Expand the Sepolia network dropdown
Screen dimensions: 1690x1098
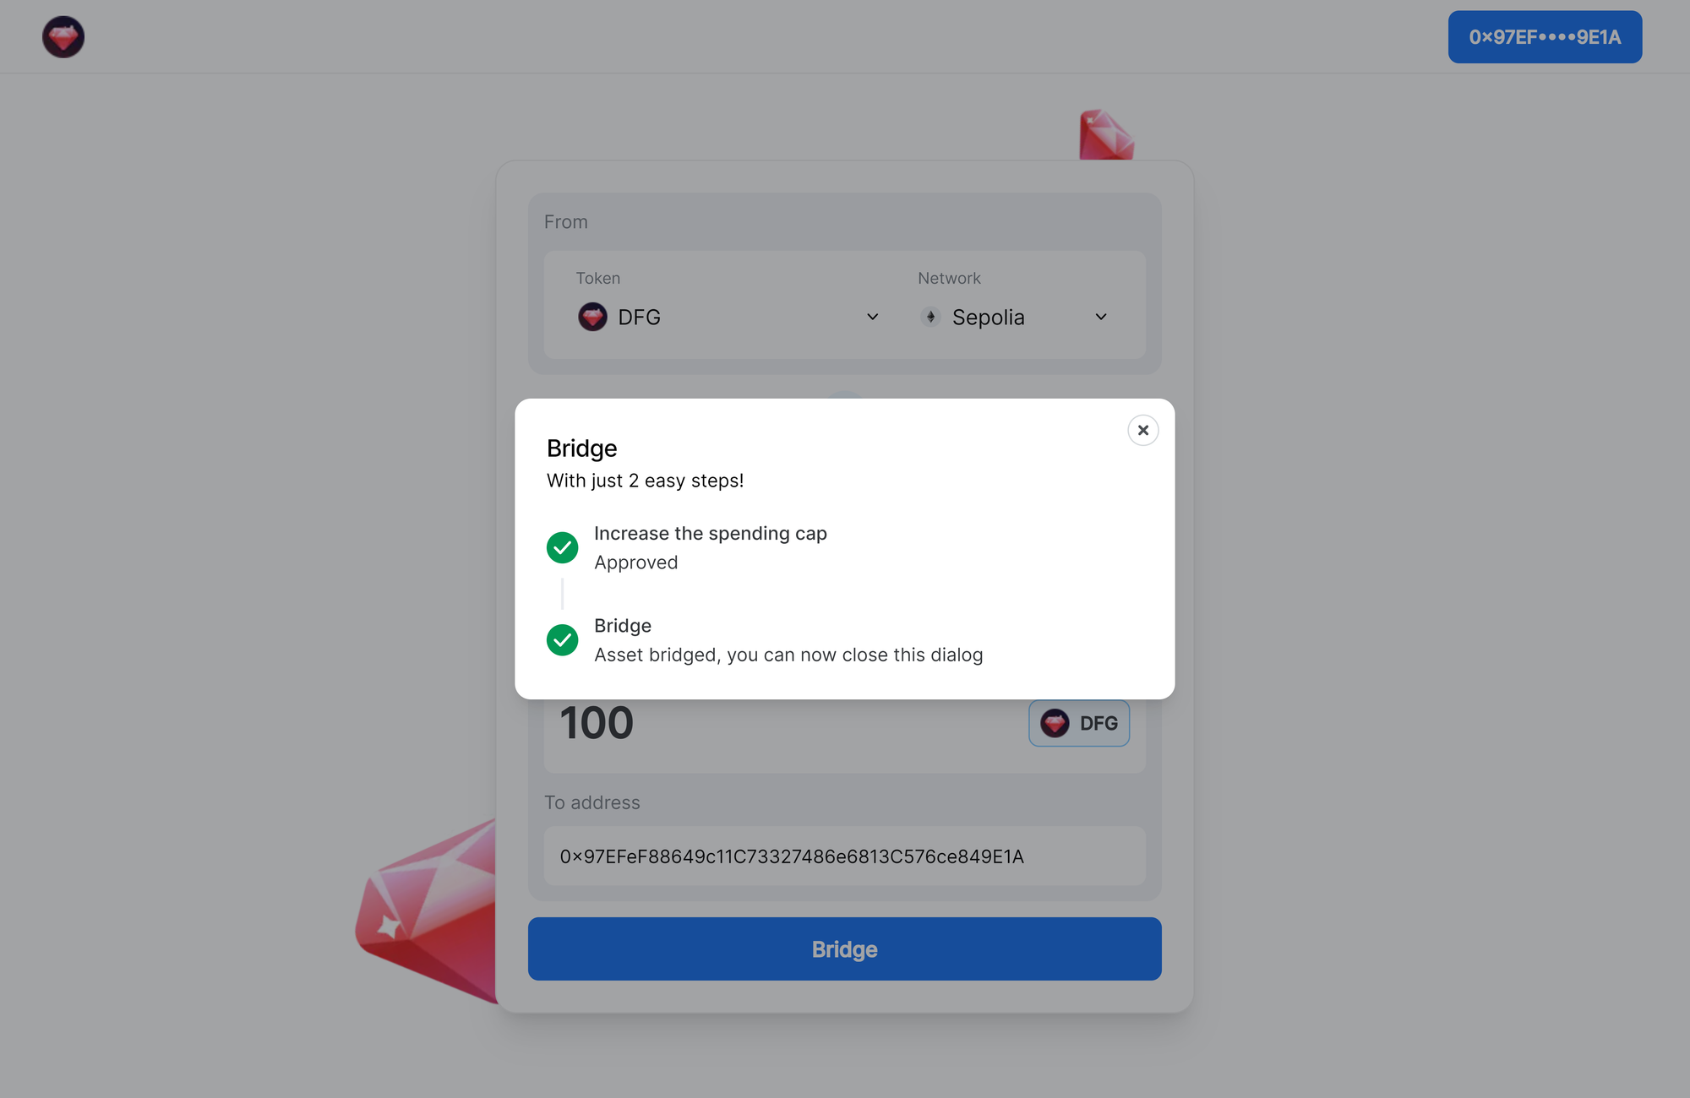click(1014, 317)
